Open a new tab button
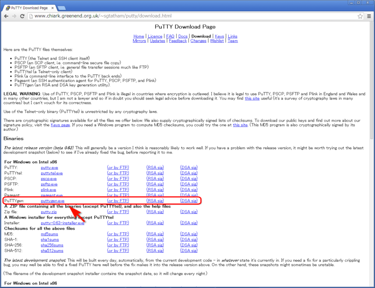The width and height of the screenshot is (375, 288). (x=62, y=8)
